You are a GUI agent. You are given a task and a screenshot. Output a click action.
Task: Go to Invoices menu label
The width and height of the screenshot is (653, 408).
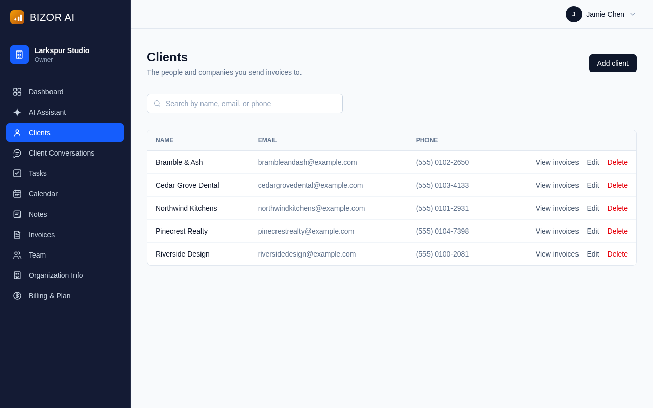(41, 235)
